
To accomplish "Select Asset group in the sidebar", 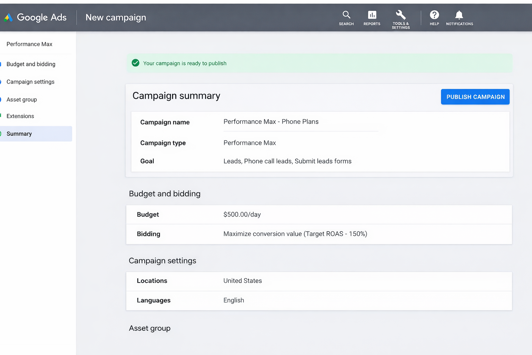I will point(21,99).
